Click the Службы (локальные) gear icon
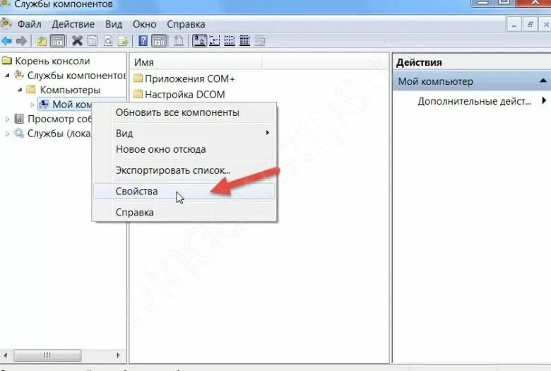The width and height of the screenshot is (551, 371). pos(19,134)
